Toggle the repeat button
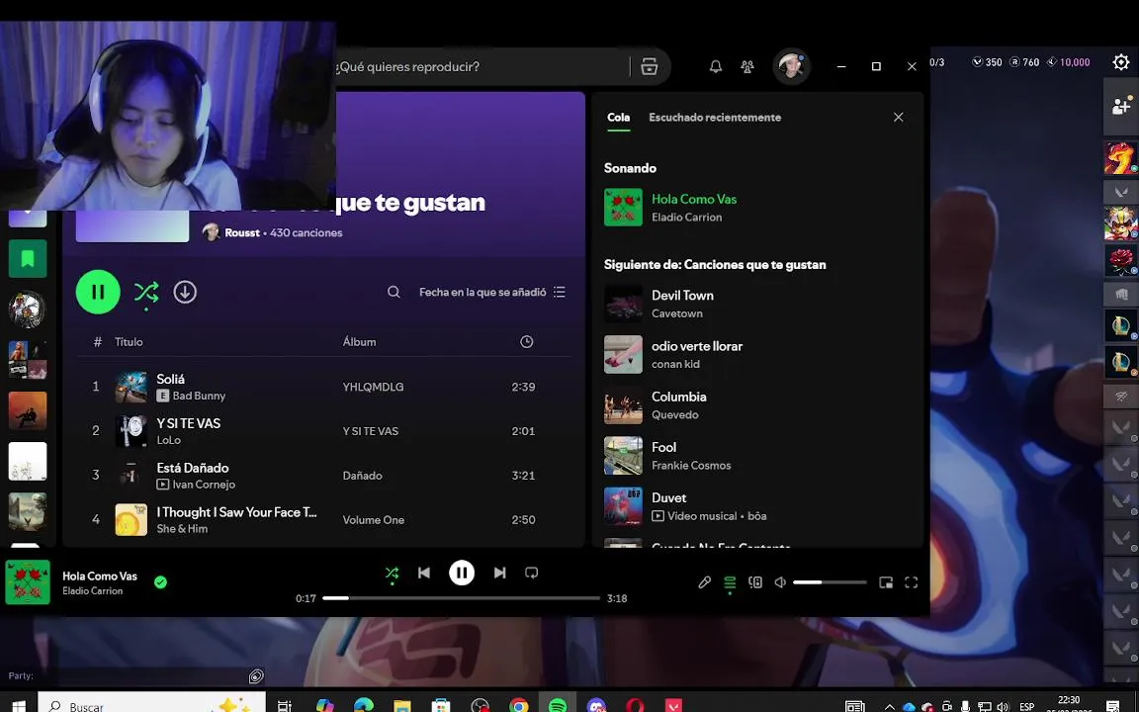 pyautogui.click(x=532, y=573)
